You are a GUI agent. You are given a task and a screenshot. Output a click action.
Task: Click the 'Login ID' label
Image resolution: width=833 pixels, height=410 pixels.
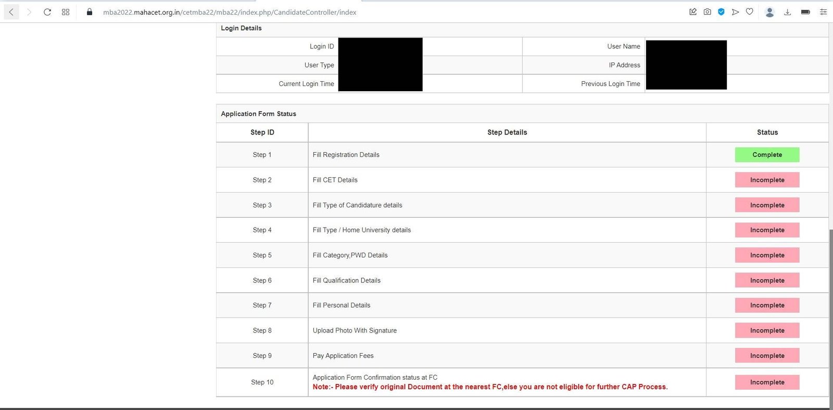pos(322,46)
